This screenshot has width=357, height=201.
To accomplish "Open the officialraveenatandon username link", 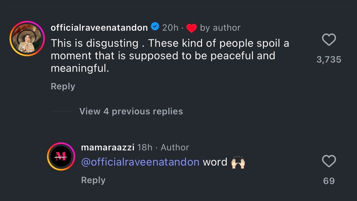I will click(x=99, y=28).
